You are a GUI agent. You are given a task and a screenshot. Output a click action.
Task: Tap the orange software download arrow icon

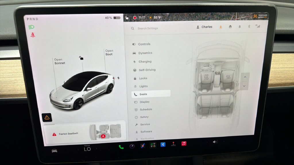[x=221, y=27]
